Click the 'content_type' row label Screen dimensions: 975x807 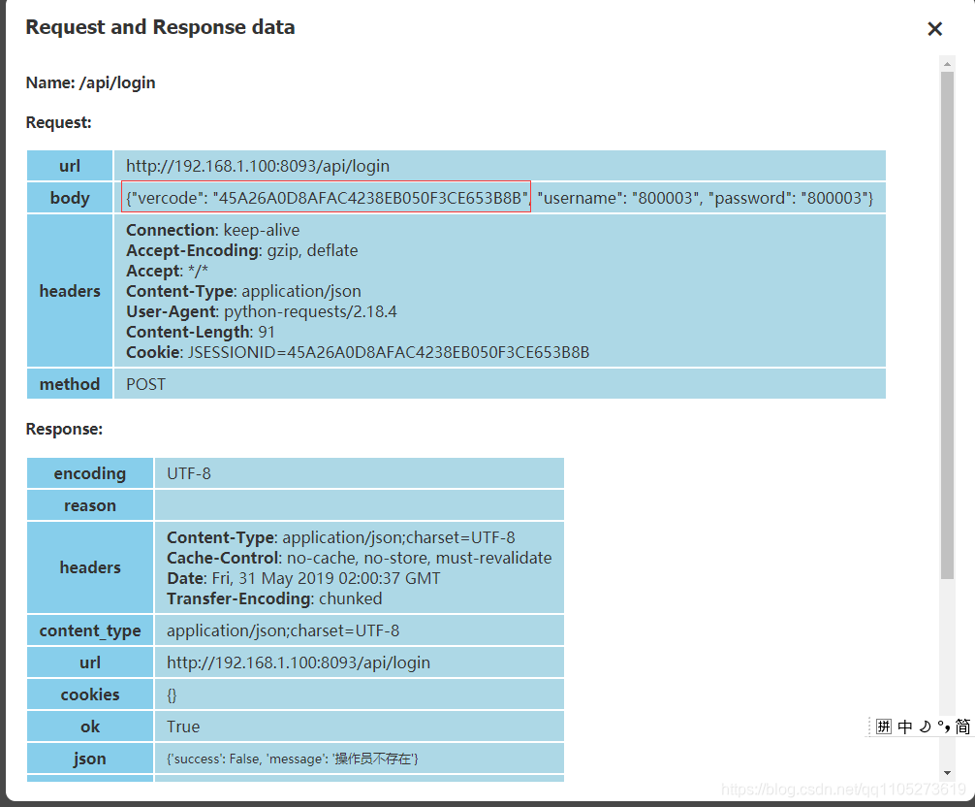(90, 630)
